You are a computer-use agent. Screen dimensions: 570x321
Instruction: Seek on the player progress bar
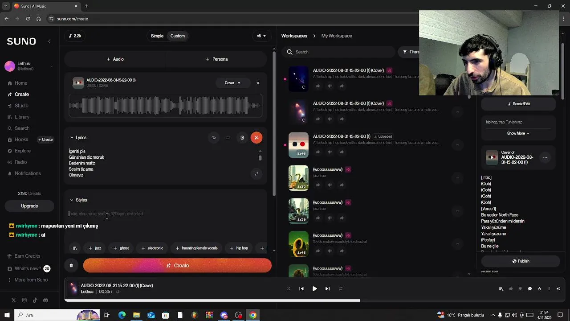[x=313, y=300]
